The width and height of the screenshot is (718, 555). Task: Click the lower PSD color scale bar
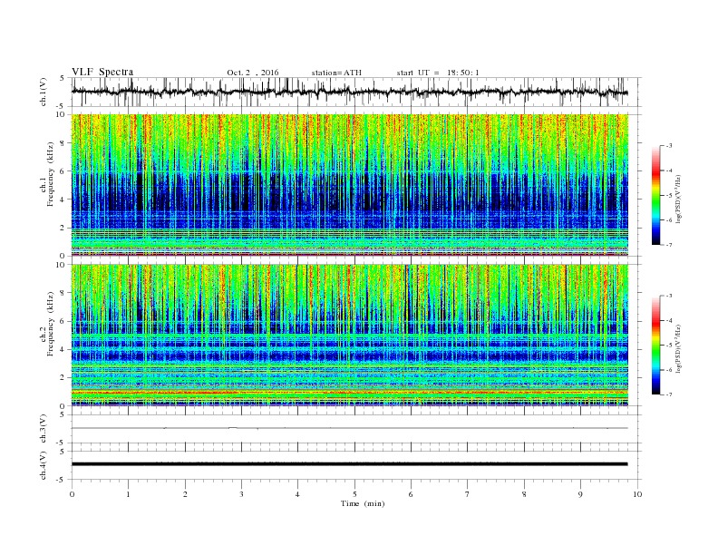(x=656, y=345)
